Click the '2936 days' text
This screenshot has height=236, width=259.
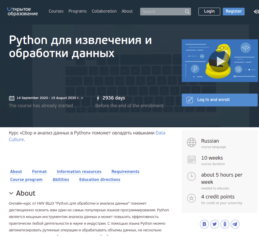[114, 98]
